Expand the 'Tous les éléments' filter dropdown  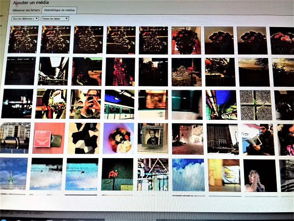tap(25, 19)
